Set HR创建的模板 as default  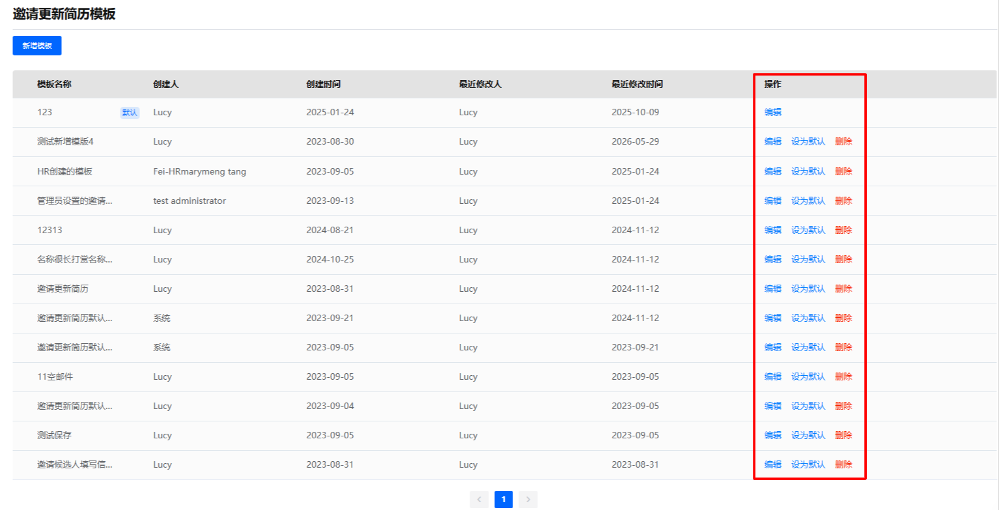808,171
